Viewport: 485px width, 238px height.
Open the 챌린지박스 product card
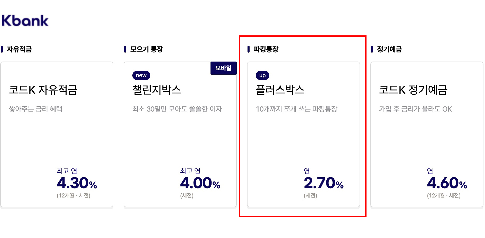click(x=180, y=133)
